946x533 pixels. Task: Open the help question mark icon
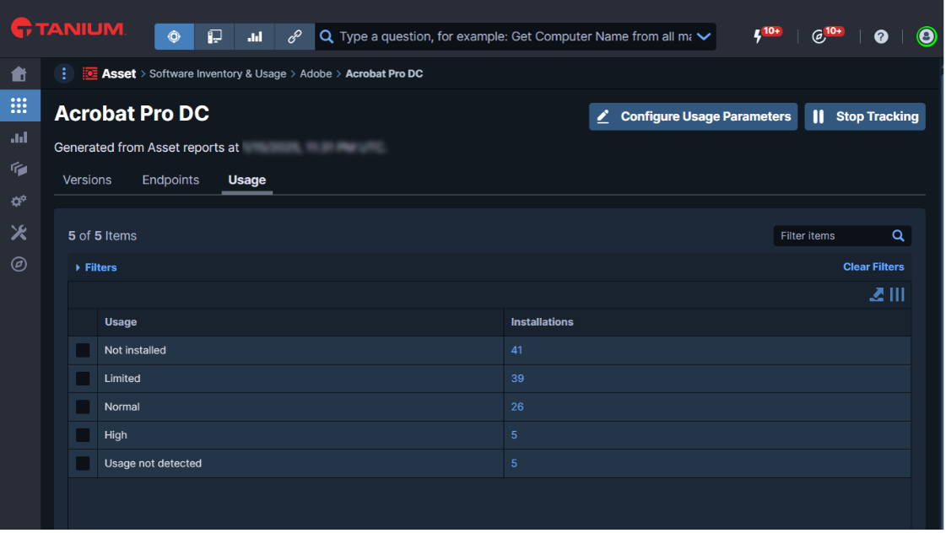pos(881,37)
